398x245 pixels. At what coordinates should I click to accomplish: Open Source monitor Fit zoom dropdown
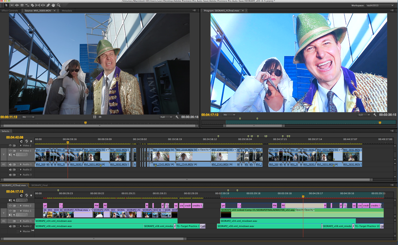pyautogui.click(x=28, y=117)
